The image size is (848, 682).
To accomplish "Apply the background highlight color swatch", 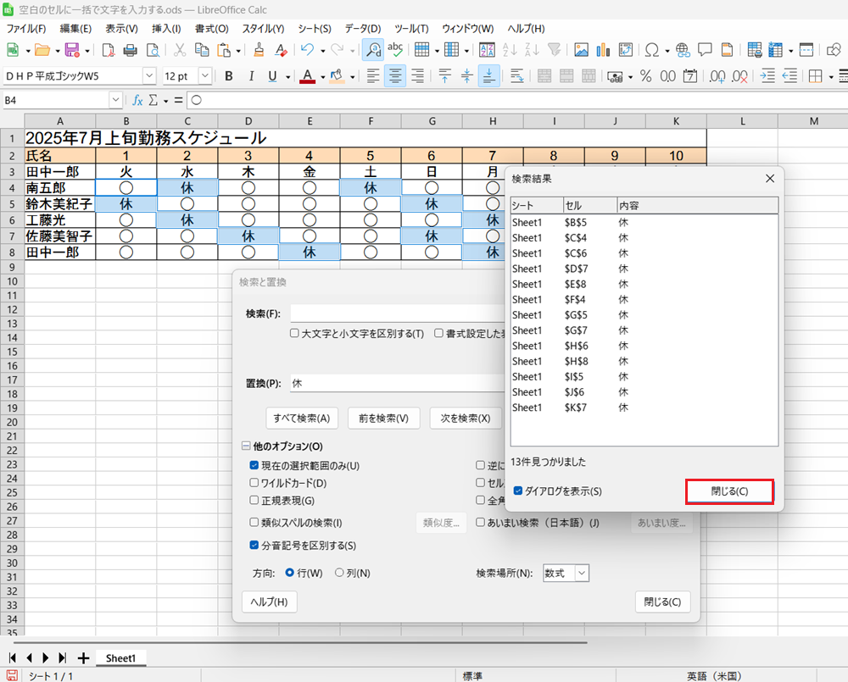I will pos(337,76).
